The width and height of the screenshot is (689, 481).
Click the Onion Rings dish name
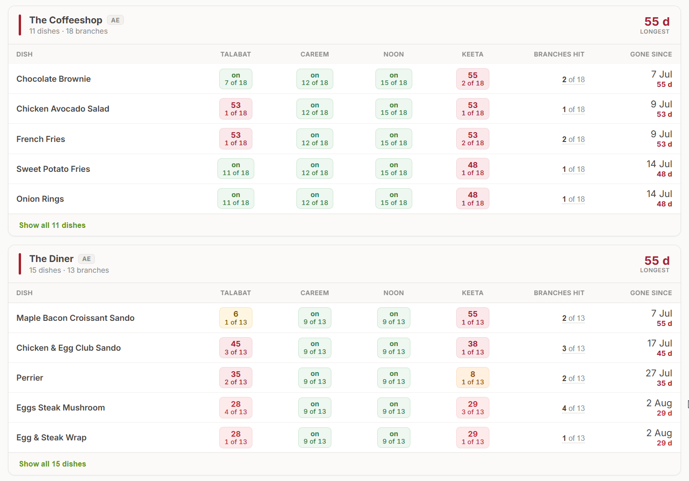click(x=40, y=199)
